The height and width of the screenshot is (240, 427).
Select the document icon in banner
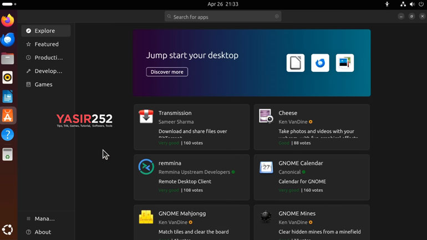(296, 62)
